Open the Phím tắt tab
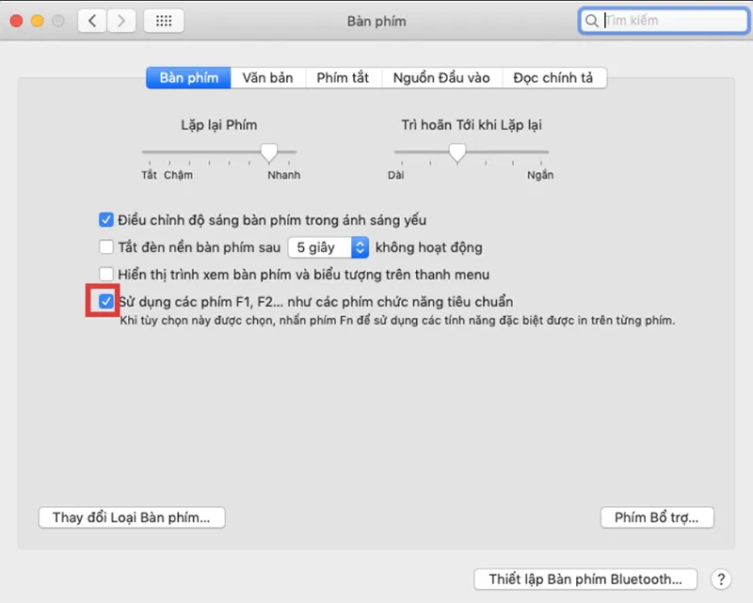 pos(343,78)
